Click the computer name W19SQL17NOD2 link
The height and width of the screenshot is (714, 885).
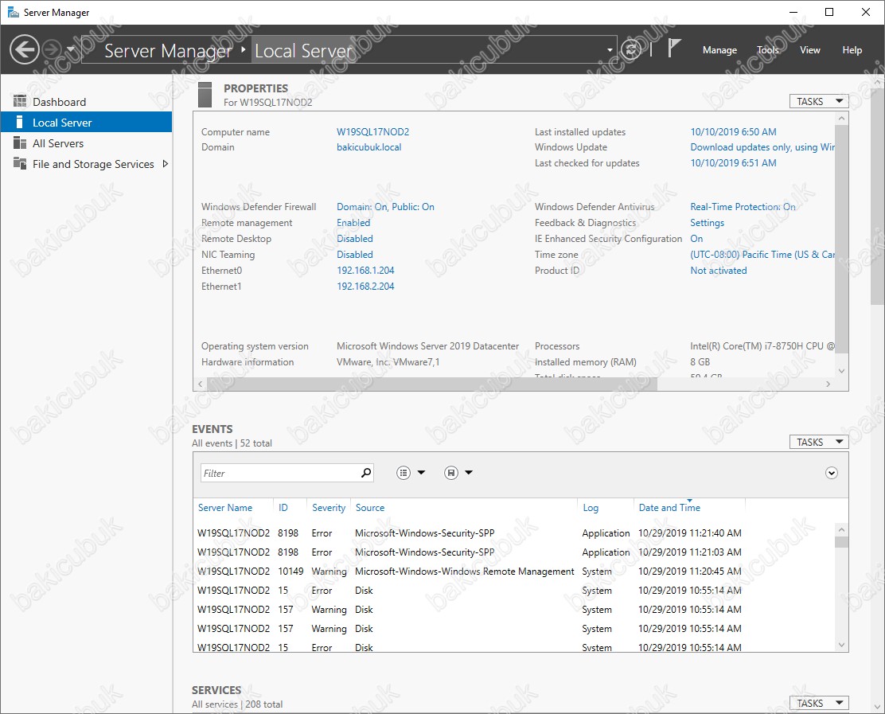[372, 132]
